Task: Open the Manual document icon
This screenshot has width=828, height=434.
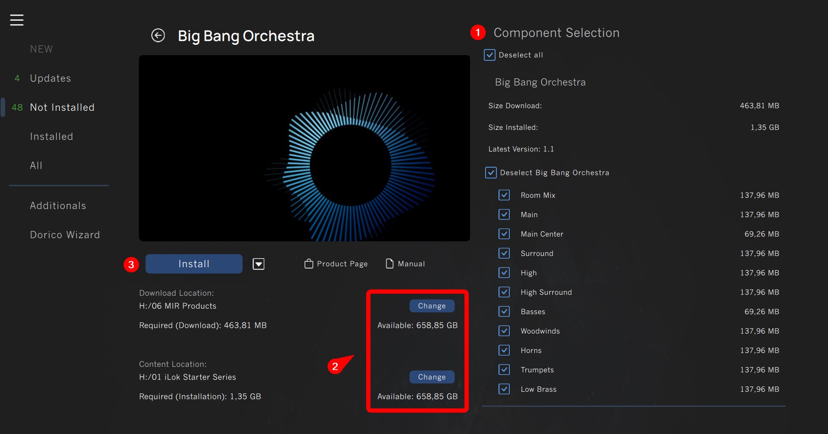Action: (389, 264)
